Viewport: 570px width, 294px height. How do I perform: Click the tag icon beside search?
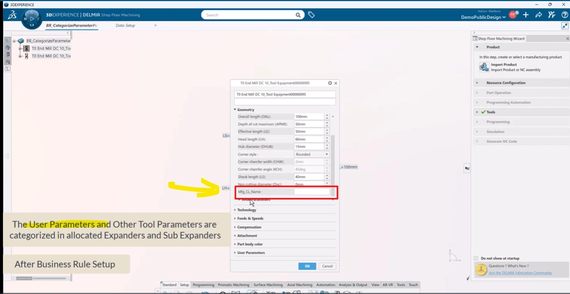tap(311, 15)
